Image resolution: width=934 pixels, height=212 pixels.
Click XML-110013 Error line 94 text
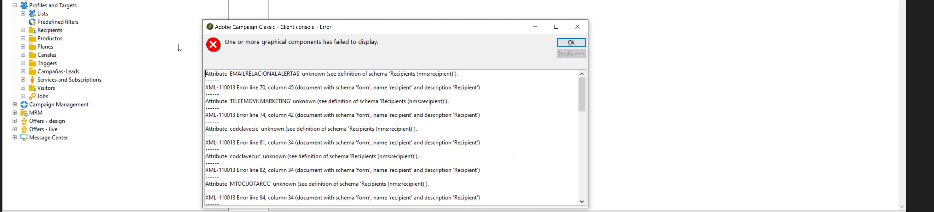coord(343,198)
